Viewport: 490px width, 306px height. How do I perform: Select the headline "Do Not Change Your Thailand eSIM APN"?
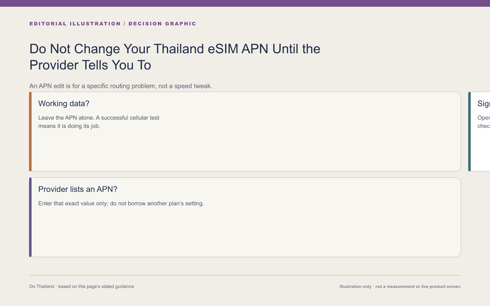(x=175, y=57)
